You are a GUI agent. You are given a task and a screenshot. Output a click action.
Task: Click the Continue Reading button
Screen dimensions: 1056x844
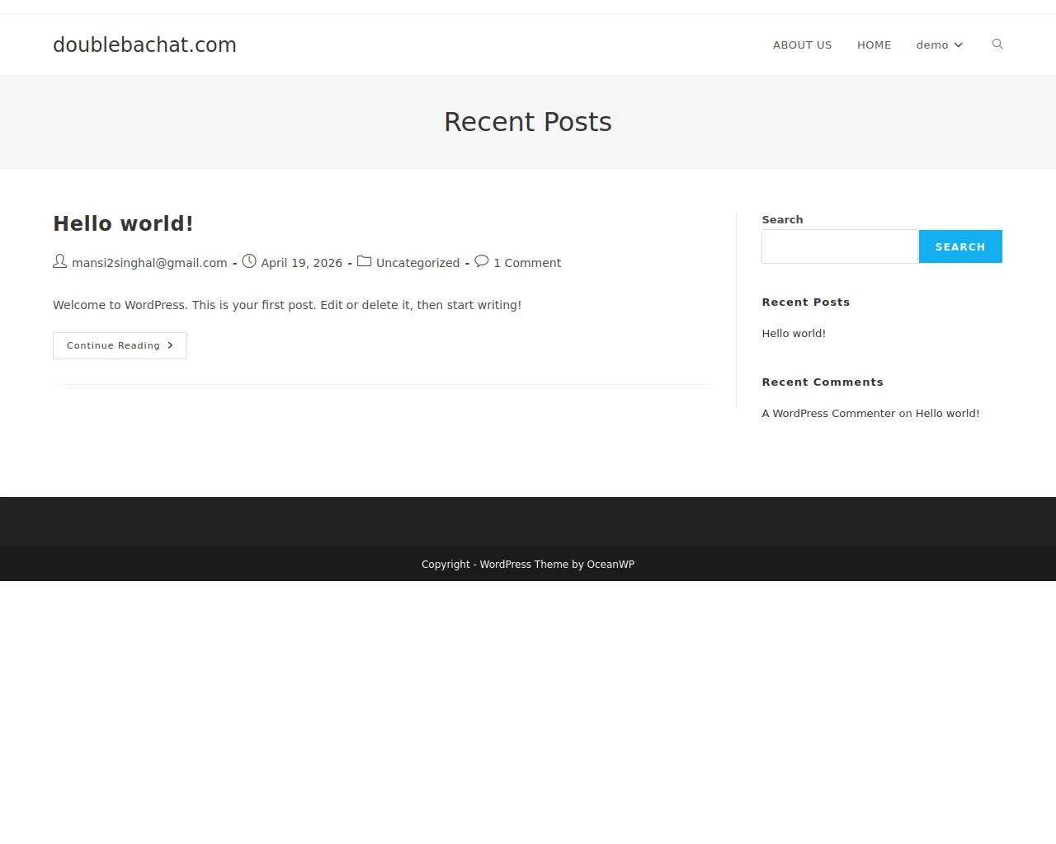tap(120, 345)
